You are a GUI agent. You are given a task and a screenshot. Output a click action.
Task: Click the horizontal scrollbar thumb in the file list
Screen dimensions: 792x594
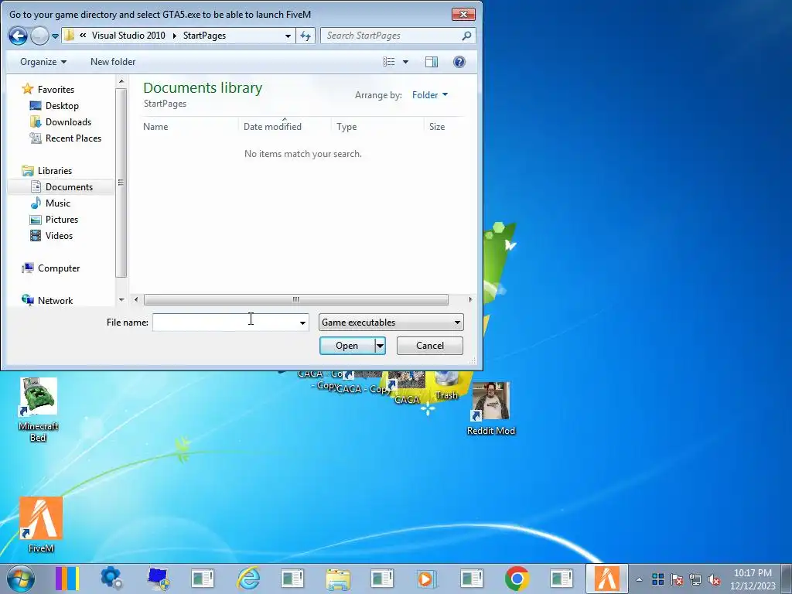coord(296,299)
